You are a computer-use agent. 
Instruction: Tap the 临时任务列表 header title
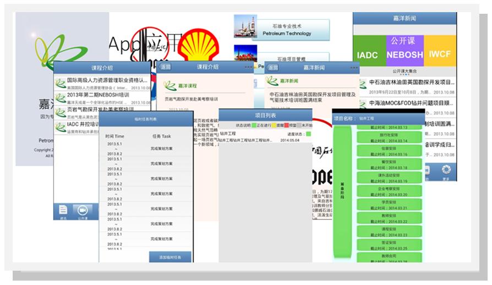pos(146,119)
